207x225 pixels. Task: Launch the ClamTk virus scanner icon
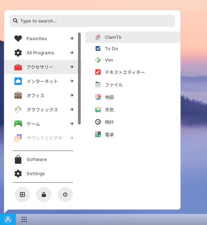pyautogui.click(x=98, y=37)
